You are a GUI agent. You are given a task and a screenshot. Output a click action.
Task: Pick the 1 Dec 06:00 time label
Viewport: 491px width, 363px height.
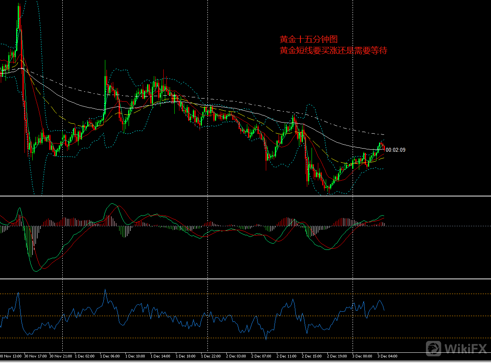coord(110,356)
